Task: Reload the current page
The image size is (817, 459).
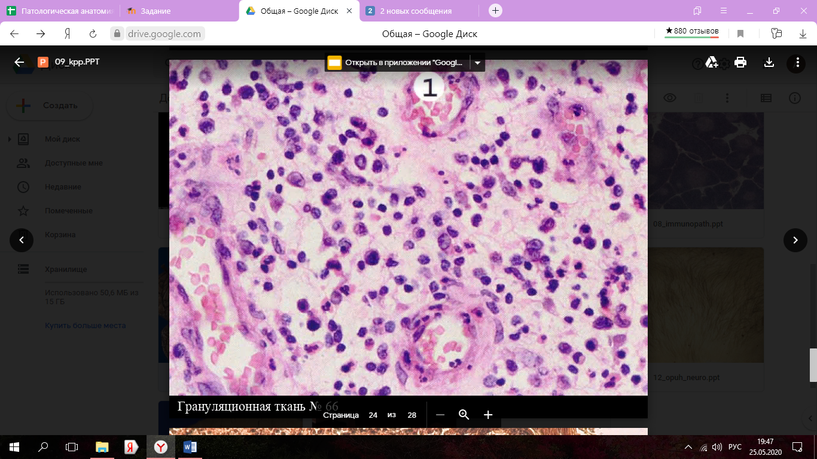Action: tap(93, 34)
